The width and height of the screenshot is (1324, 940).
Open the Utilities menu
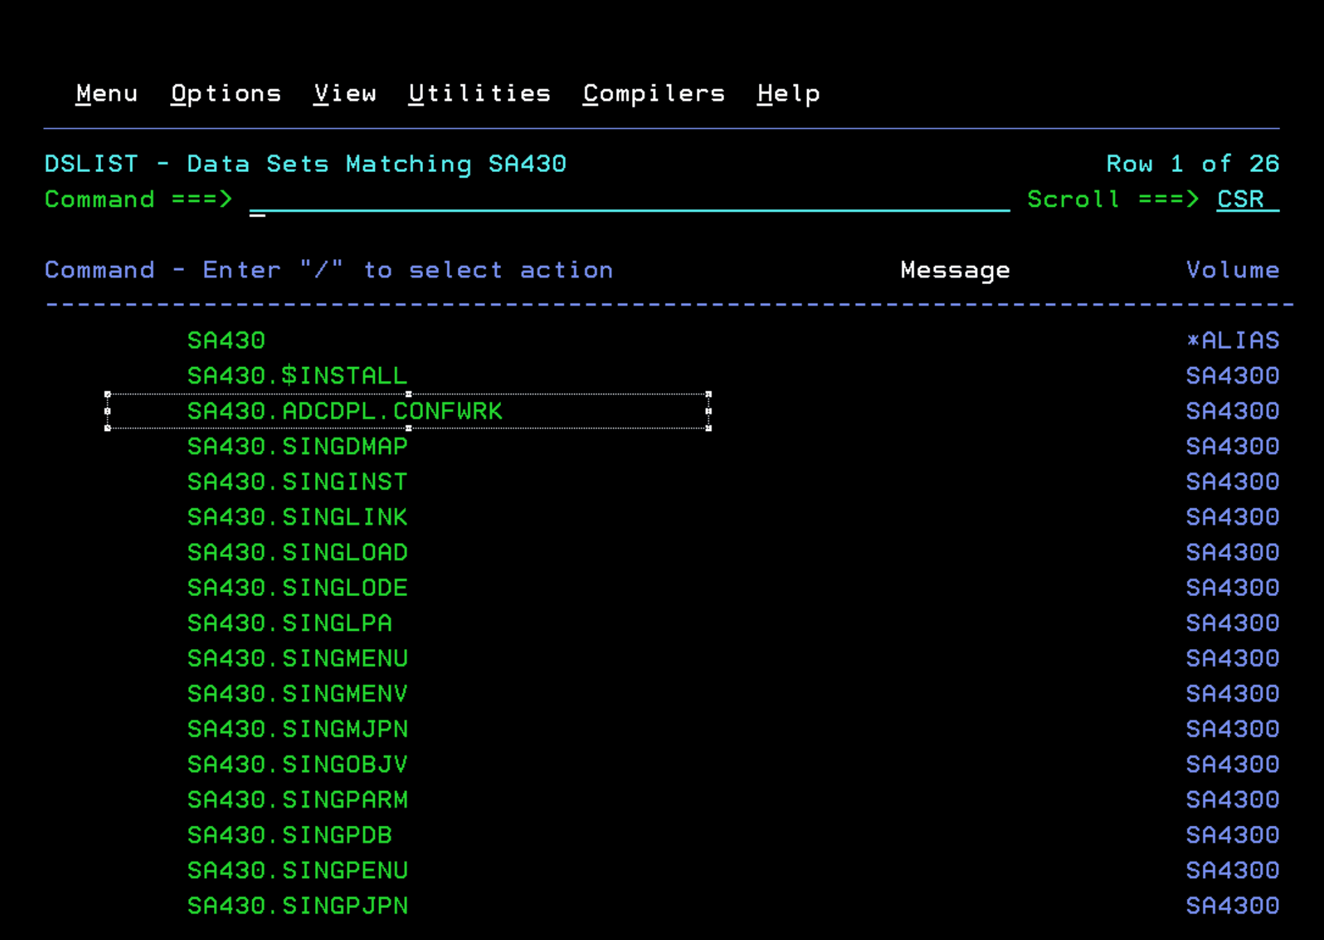tap(479, 93)
